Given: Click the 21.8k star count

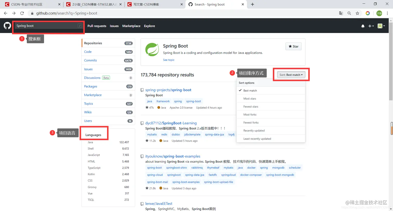Looking at the screenshot, I should tap(150, 188).
